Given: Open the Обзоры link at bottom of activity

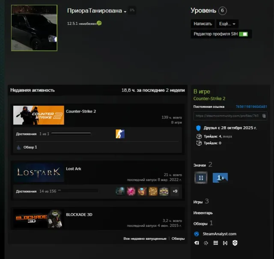Looking at the screenshot, I should 178,238.
